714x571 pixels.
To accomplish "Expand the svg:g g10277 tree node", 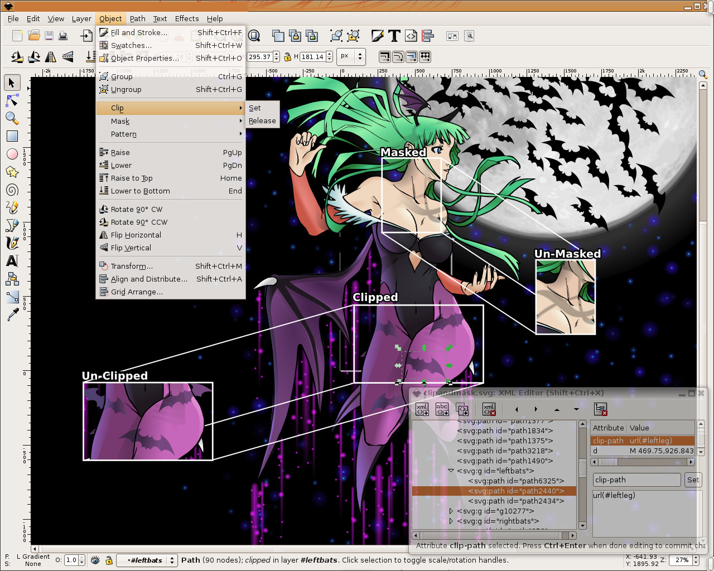I will point(451,511).
